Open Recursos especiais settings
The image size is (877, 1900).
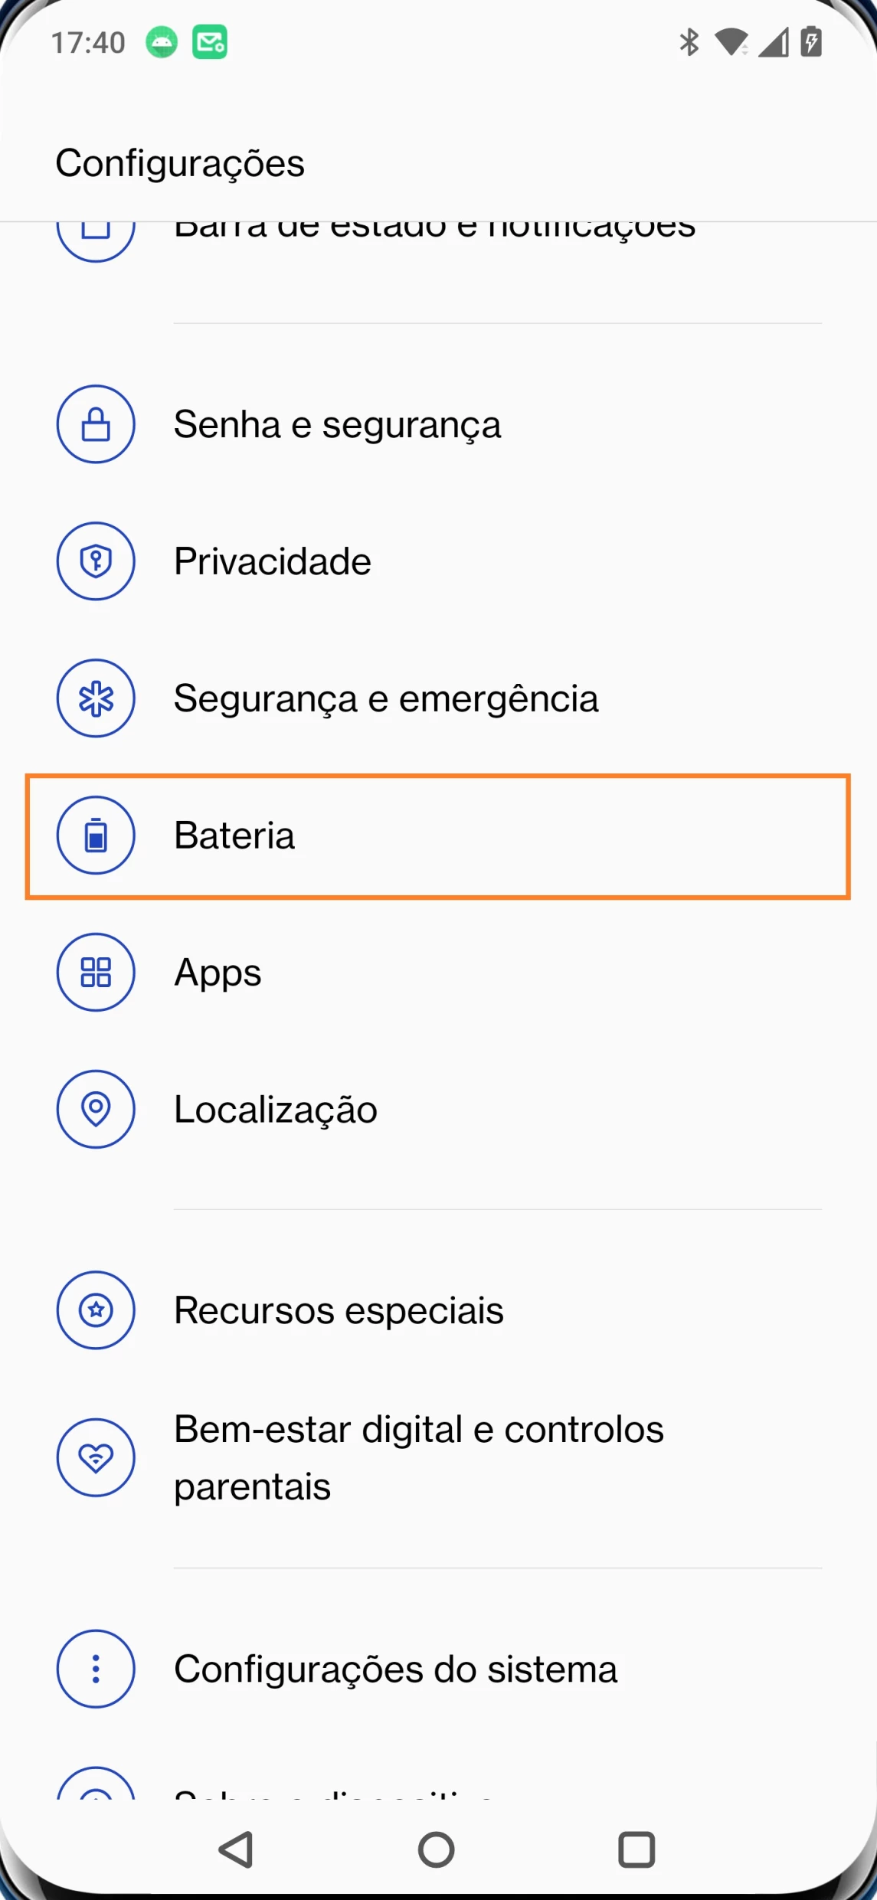(339, 1310)
